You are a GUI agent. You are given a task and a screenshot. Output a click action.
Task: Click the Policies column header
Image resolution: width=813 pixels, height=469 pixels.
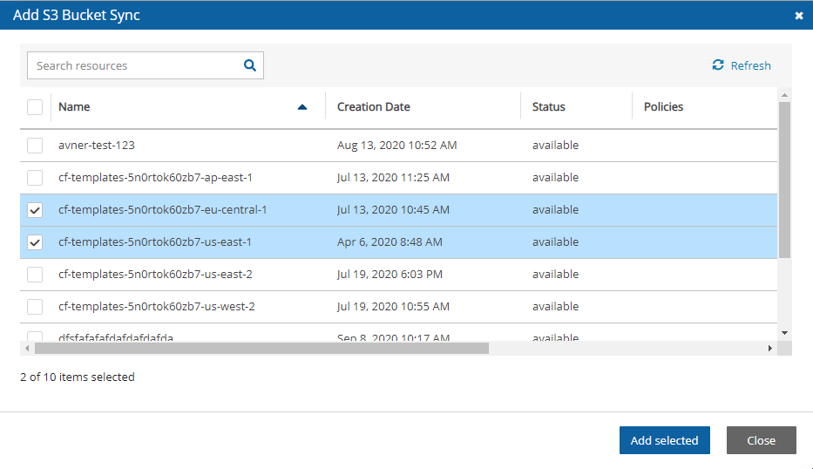click(x=663, y=107)
